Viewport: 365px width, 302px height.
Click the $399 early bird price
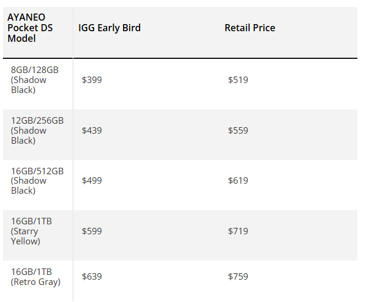click(x=92, y=80)
